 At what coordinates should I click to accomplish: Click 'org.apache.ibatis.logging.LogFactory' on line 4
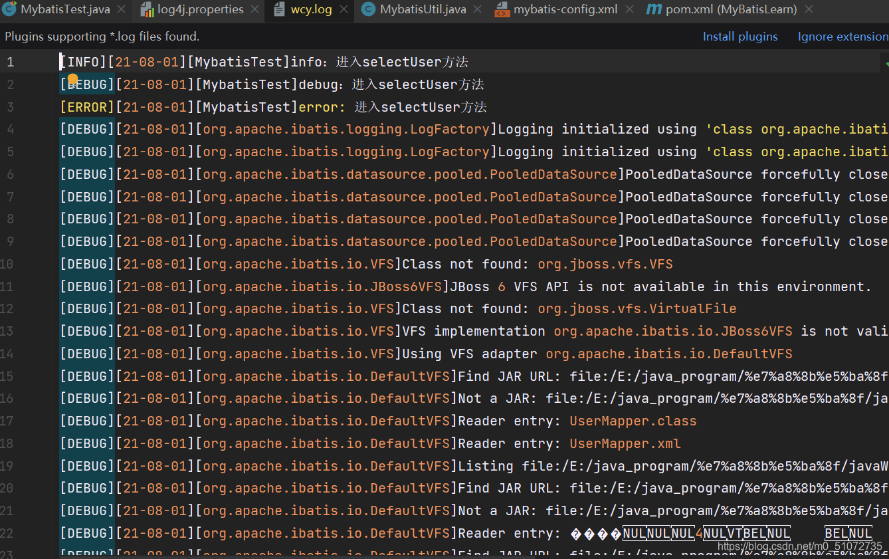coord(346,130)
